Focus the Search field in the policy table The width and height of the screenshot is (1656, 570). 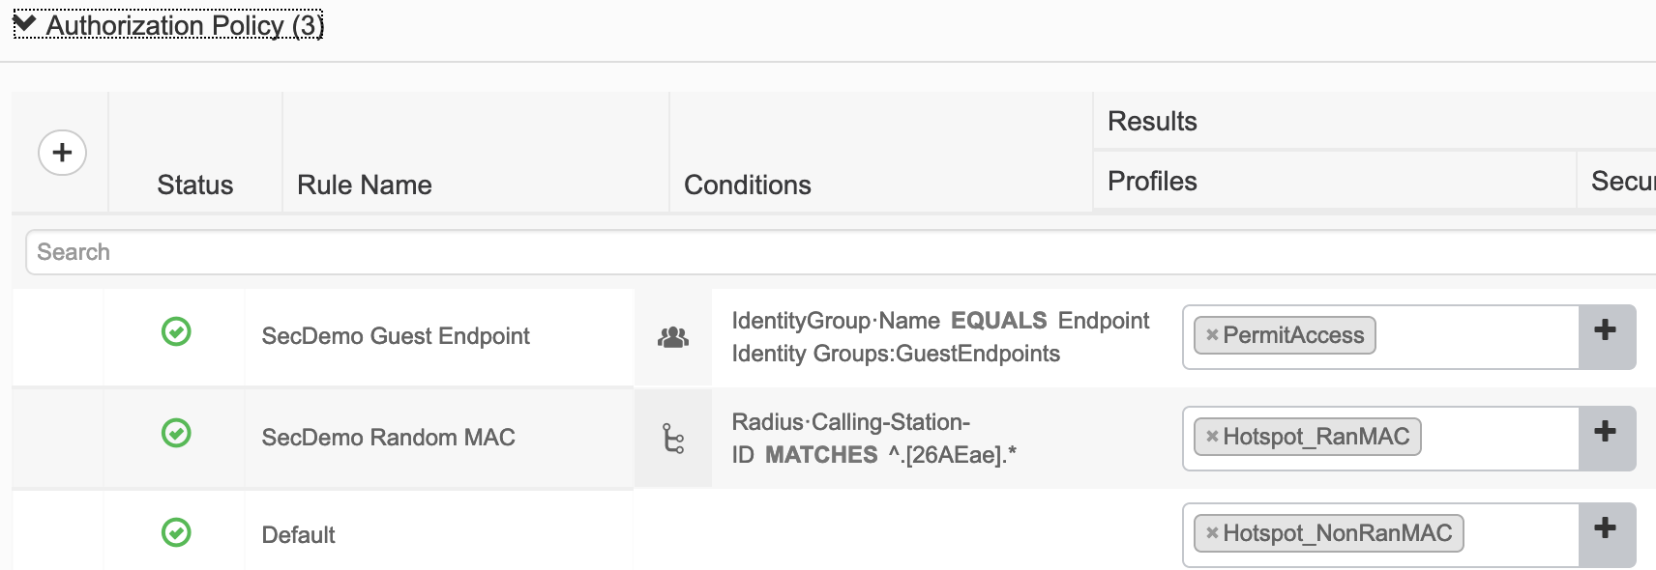840,252
